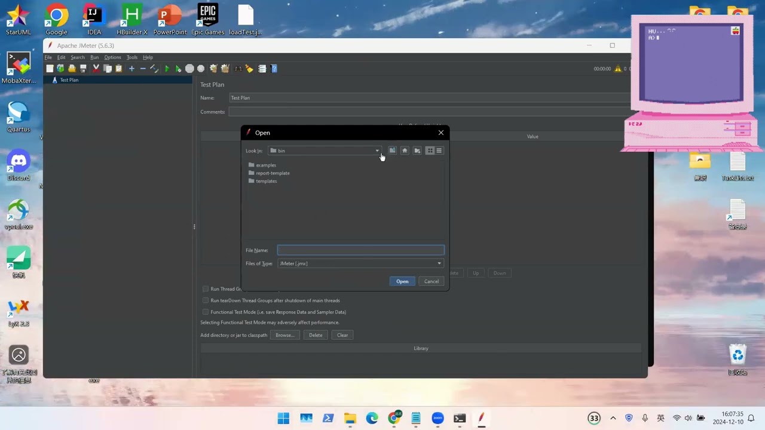This screenshot has height=430, width=765.
Task: Open the Tools menu in JMeter
Action: 132,57
